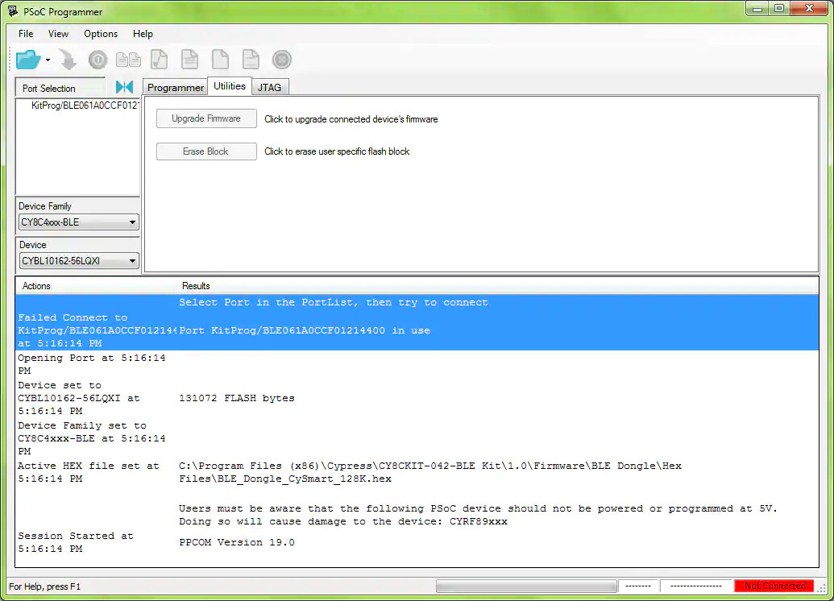834x601 pixels.
Task: Click the two-pages toolbar icon
Action: click(128, 60)
